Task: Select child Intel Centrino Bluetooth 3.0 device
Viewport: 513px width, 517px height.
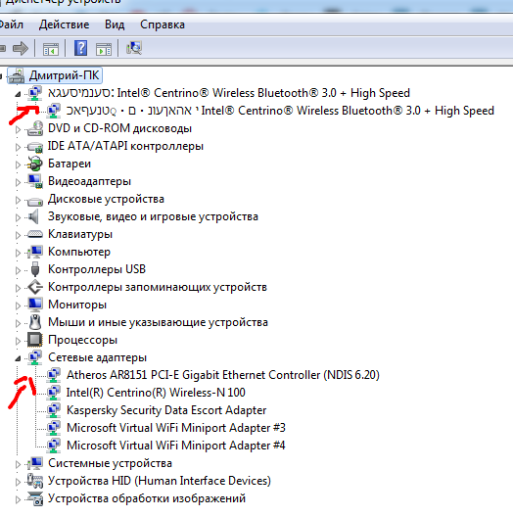Action: (280, 111)
